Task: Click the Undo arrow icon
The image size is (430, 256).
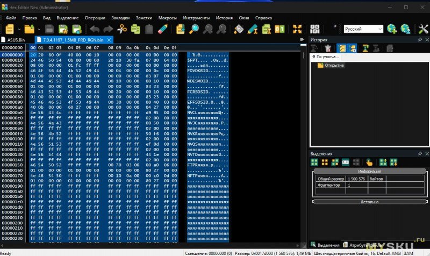Action: tap(95, 29)
